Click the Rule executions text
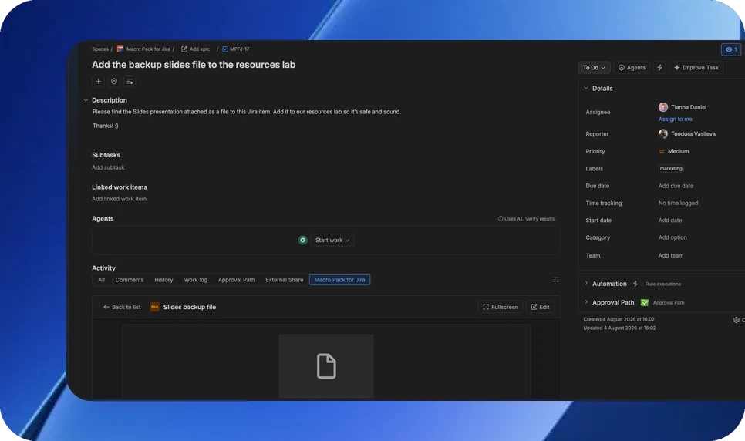The width and height of the screenshot is (745, 441). pos(662,284)
